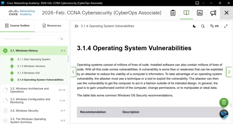This screenshot has height=124, width=233.
Task: Click the breadcrumb title beside the sidebar toggle
Action: (108, 26)
